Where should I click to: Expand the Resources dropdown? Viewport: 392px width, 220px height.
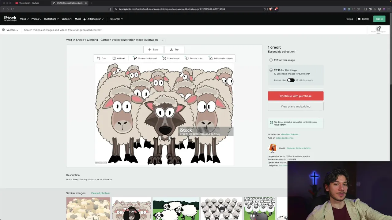pyautogui.click(x=116, y=19)
